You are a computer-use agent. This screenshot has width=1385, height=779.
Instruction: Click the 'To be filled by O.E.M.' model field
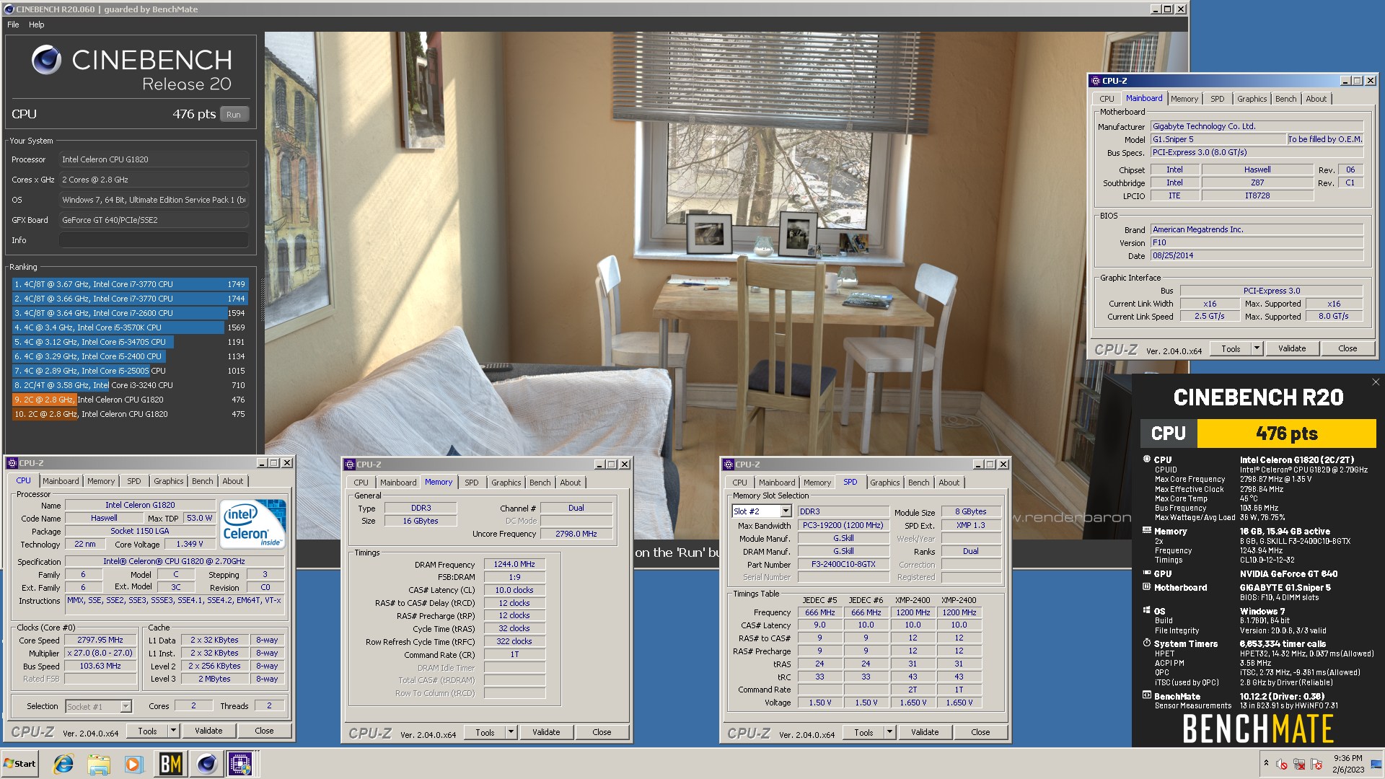coord(1325,139)
